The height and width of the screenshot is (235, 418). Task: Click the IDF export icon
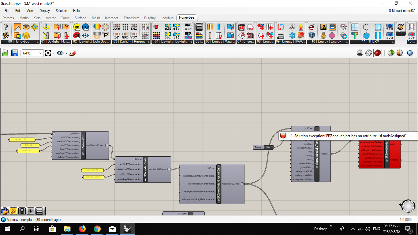(412, 35)
